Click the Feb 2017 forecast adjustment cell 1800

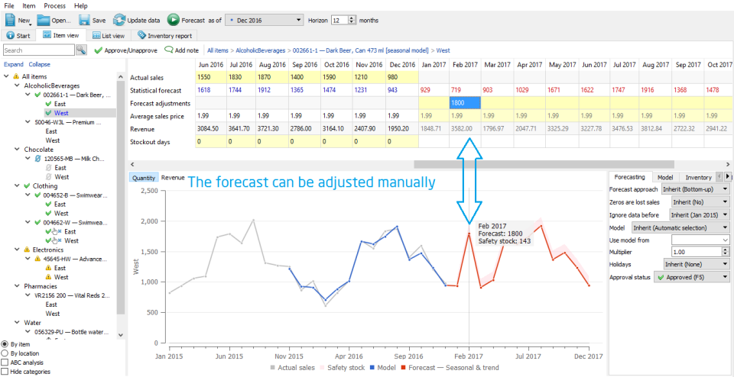coord(466,103)
